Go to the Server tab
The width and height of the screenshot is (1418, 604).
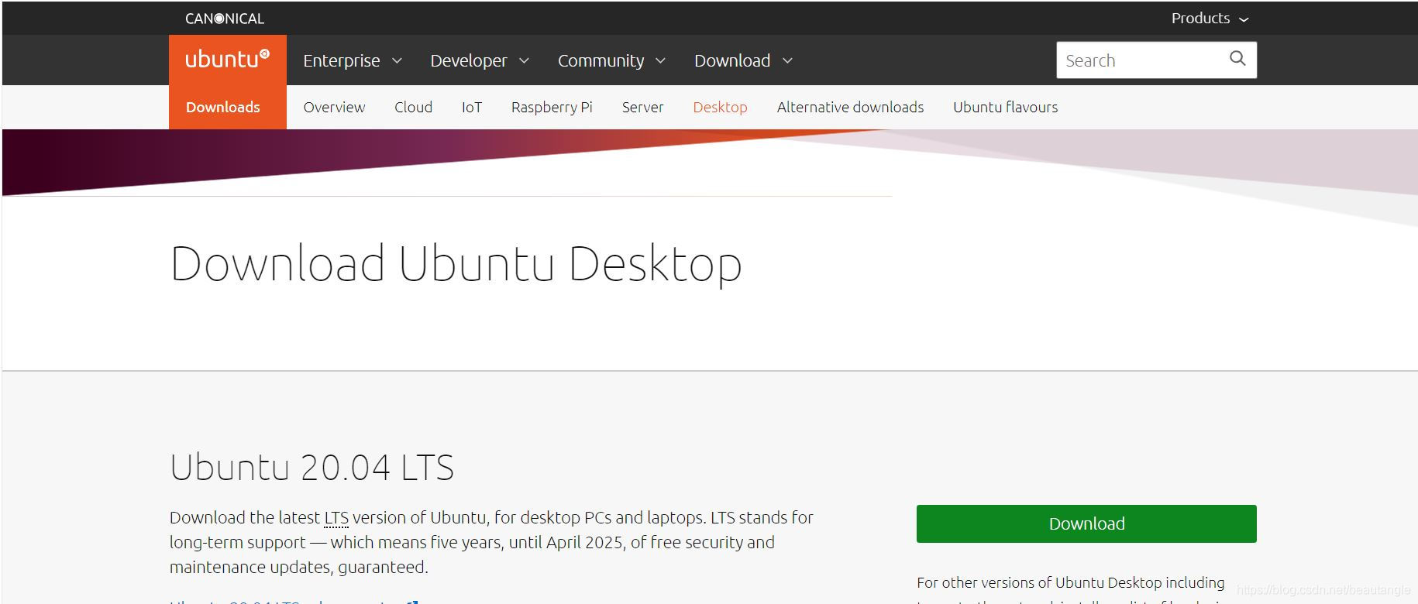tap(642, 107)
